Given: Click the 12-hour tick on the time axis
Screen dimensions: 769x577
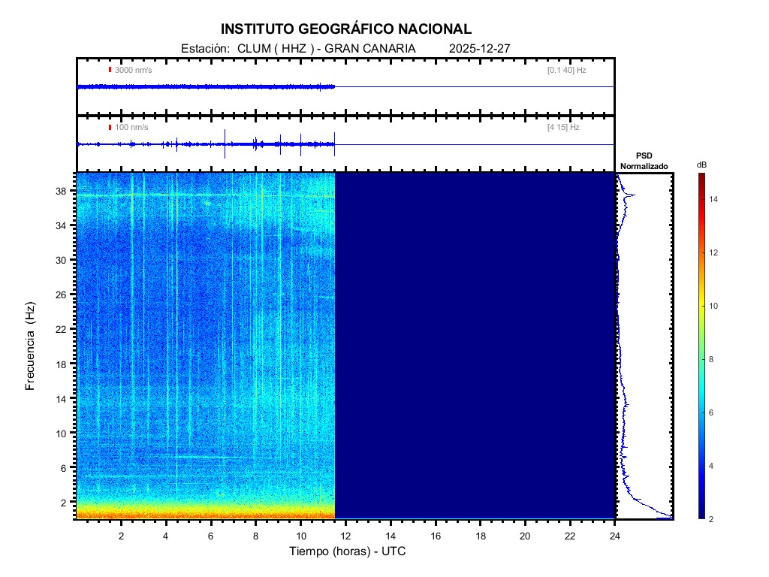Looking at the screenshot, I should pyautogui.click(x=345, y=536).
